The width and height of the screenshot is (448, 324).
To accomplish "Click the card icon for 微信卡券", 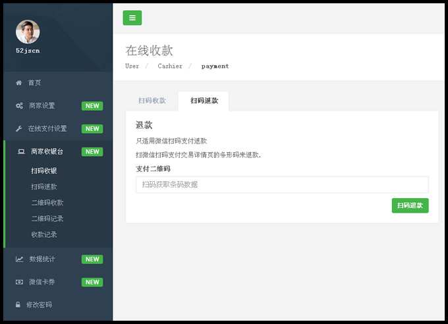I will point(19,282).
